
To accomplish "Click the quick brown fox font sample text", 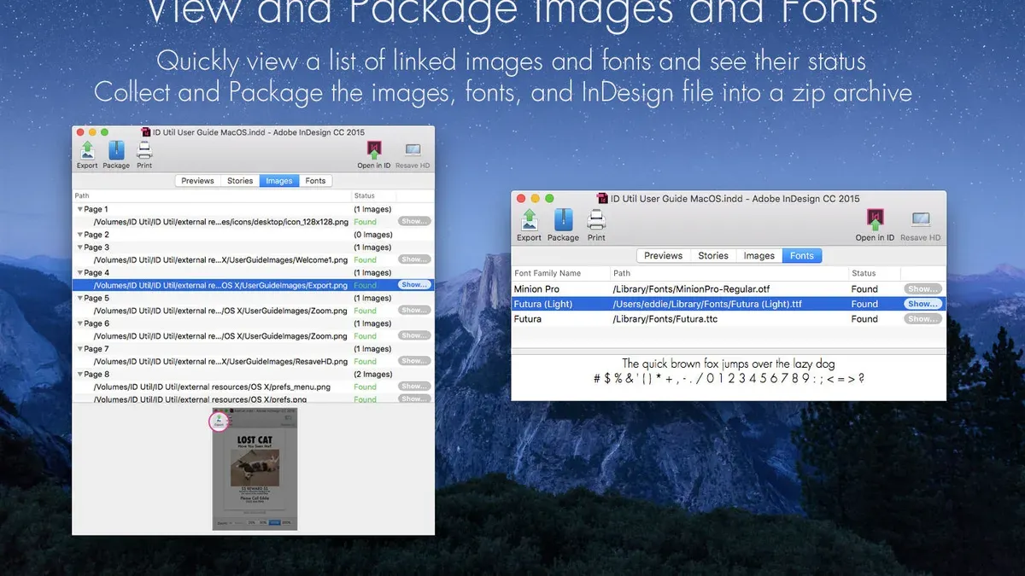I will pyautogui.click(x=729, y=364).
